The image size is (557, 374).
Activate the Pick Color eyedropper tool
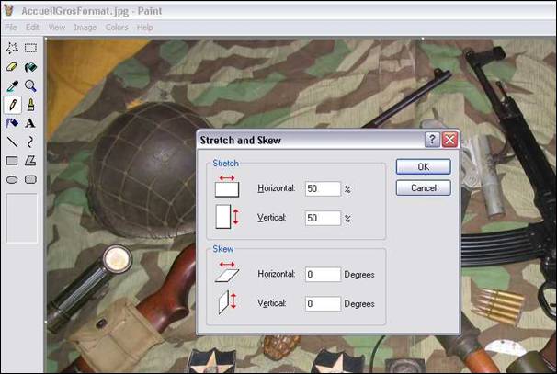[12, 85]
